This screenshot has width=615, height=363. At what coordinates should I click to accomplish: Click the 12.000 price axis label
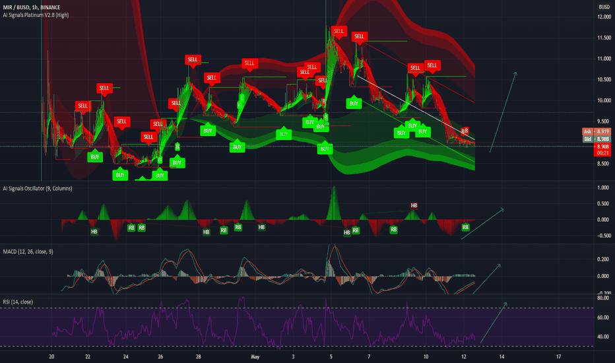point(604,17)
